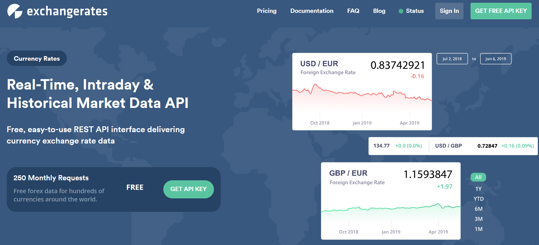Click the exchangerates wordmark text

pos(67,12)
